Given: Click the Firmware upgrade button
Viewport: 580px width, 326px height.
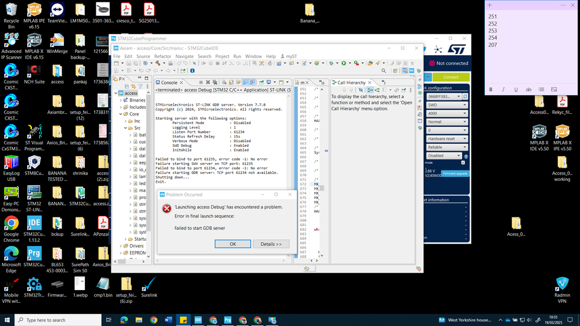Looking at the screenshot, I should (x=455, y=173).
